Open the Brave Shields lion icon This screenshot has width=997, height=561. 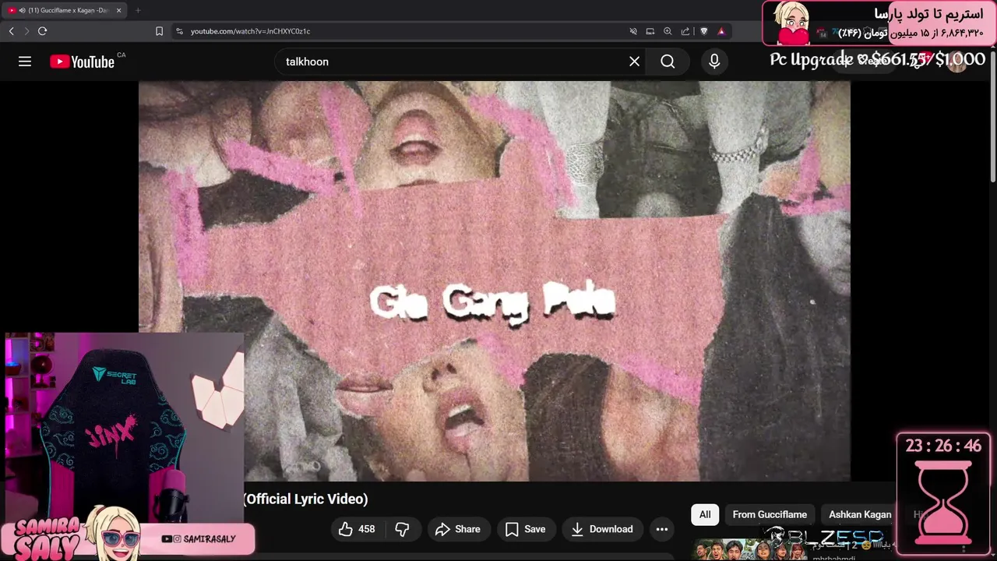[x=704, y=31]
